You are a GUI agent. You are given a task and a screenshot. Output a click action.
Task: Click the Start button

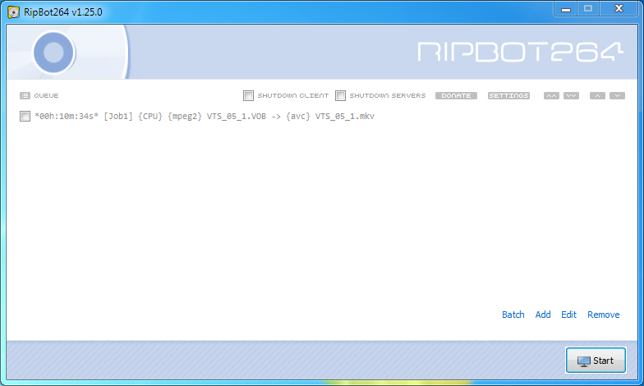pyautogui.click(x=596, y=360)
